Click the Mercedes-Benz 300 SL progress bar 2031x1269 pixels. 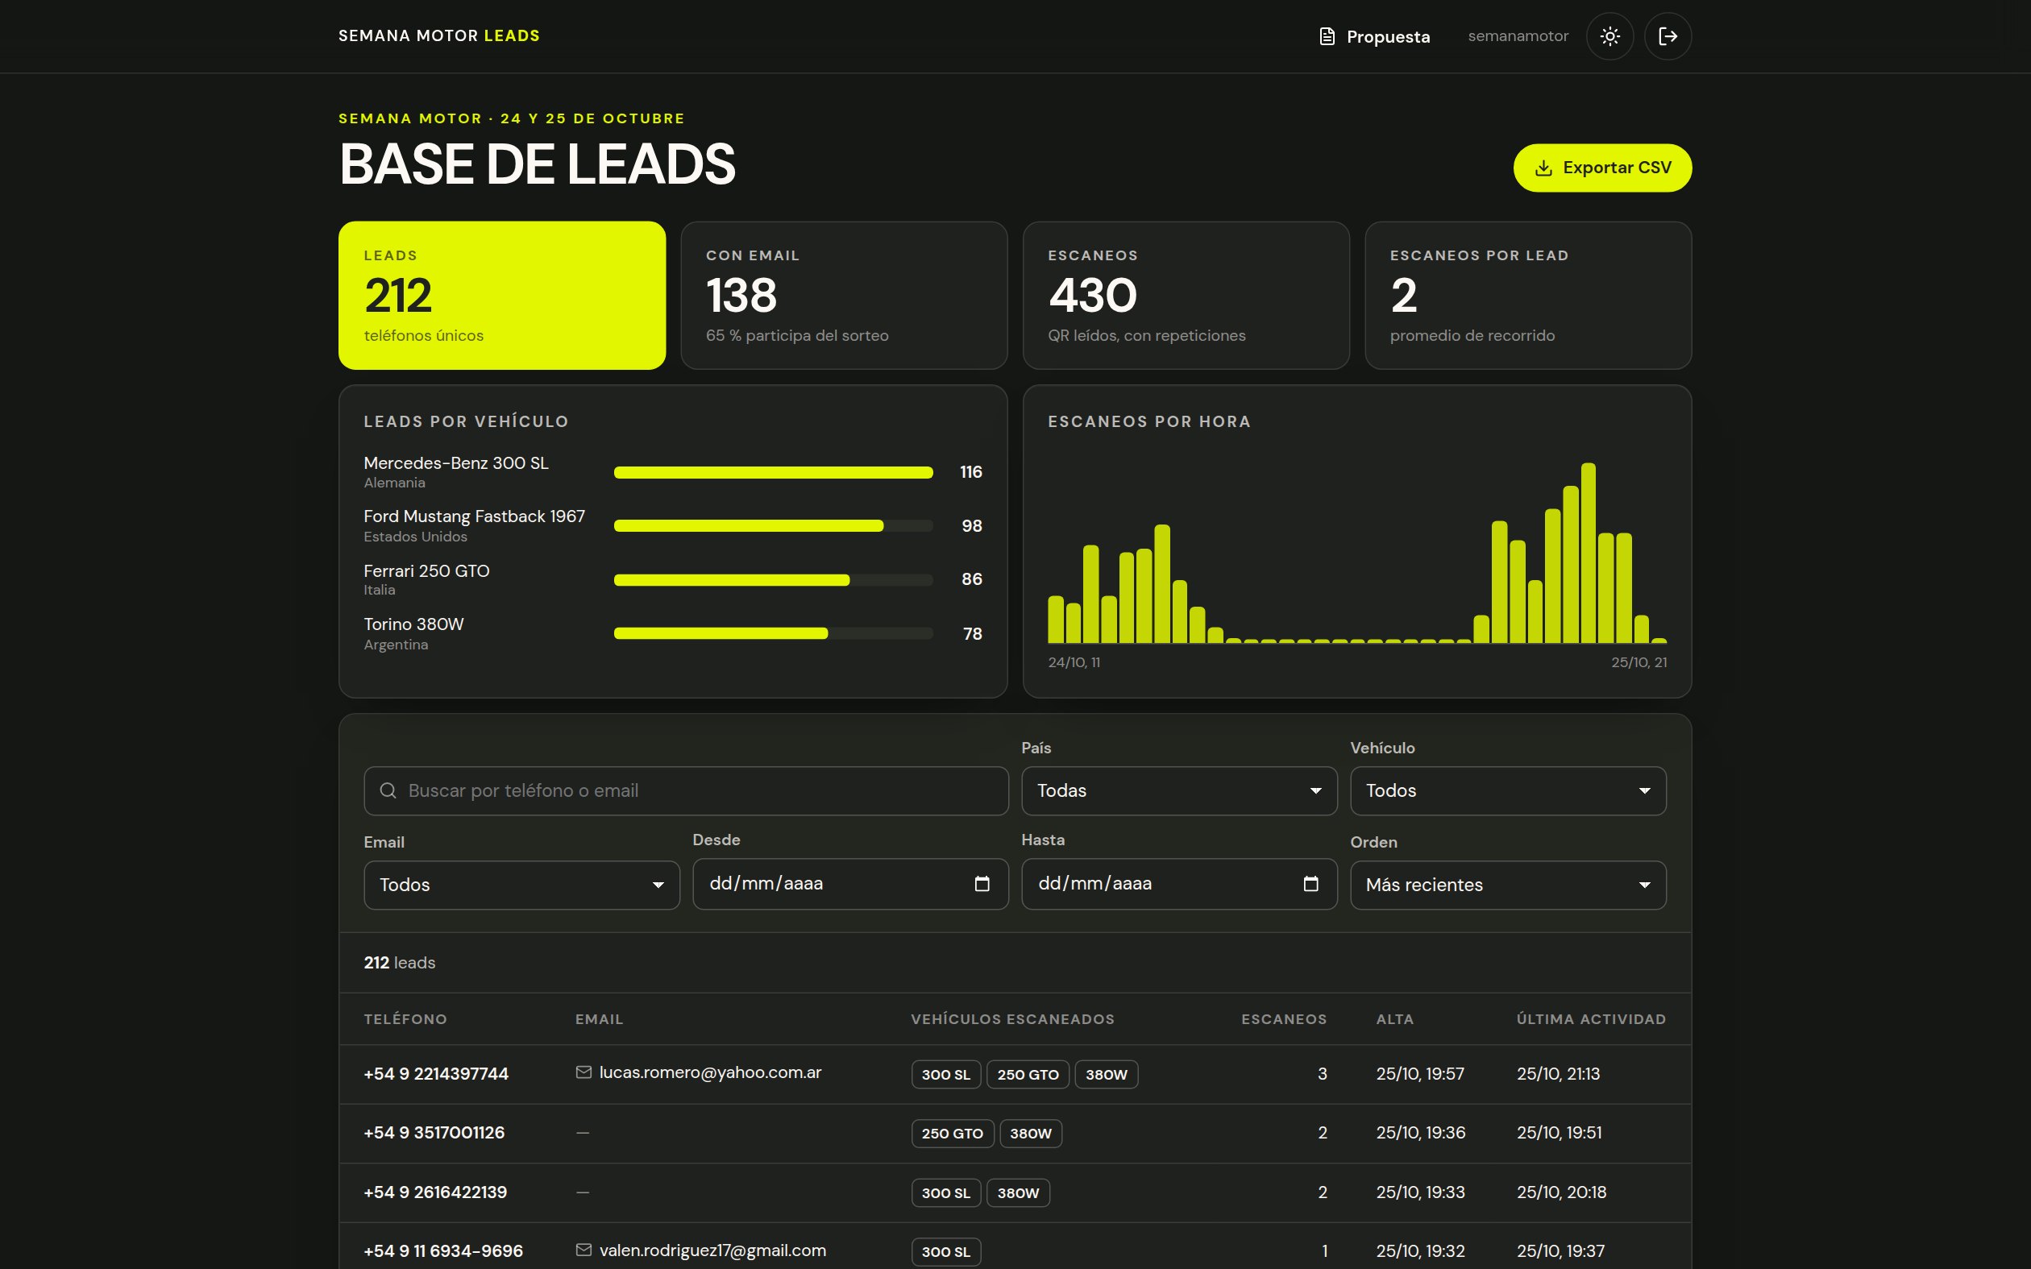[x=773, y=472]
